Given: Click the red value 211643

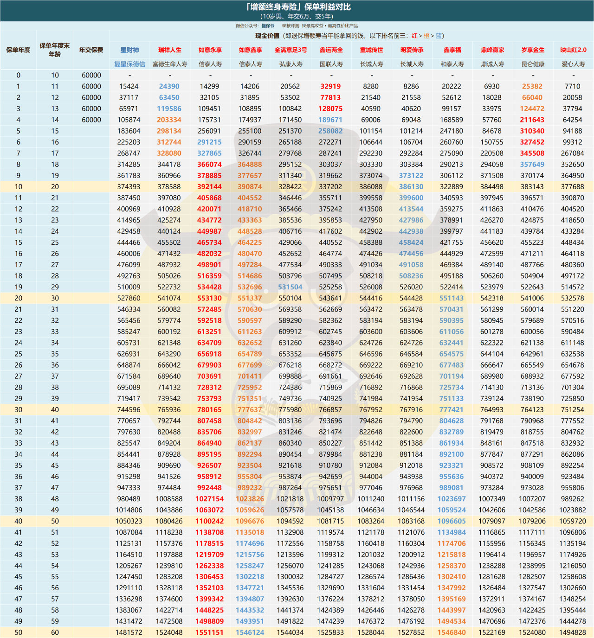Looking at the screenshot, I should click(x=532, y=120).
